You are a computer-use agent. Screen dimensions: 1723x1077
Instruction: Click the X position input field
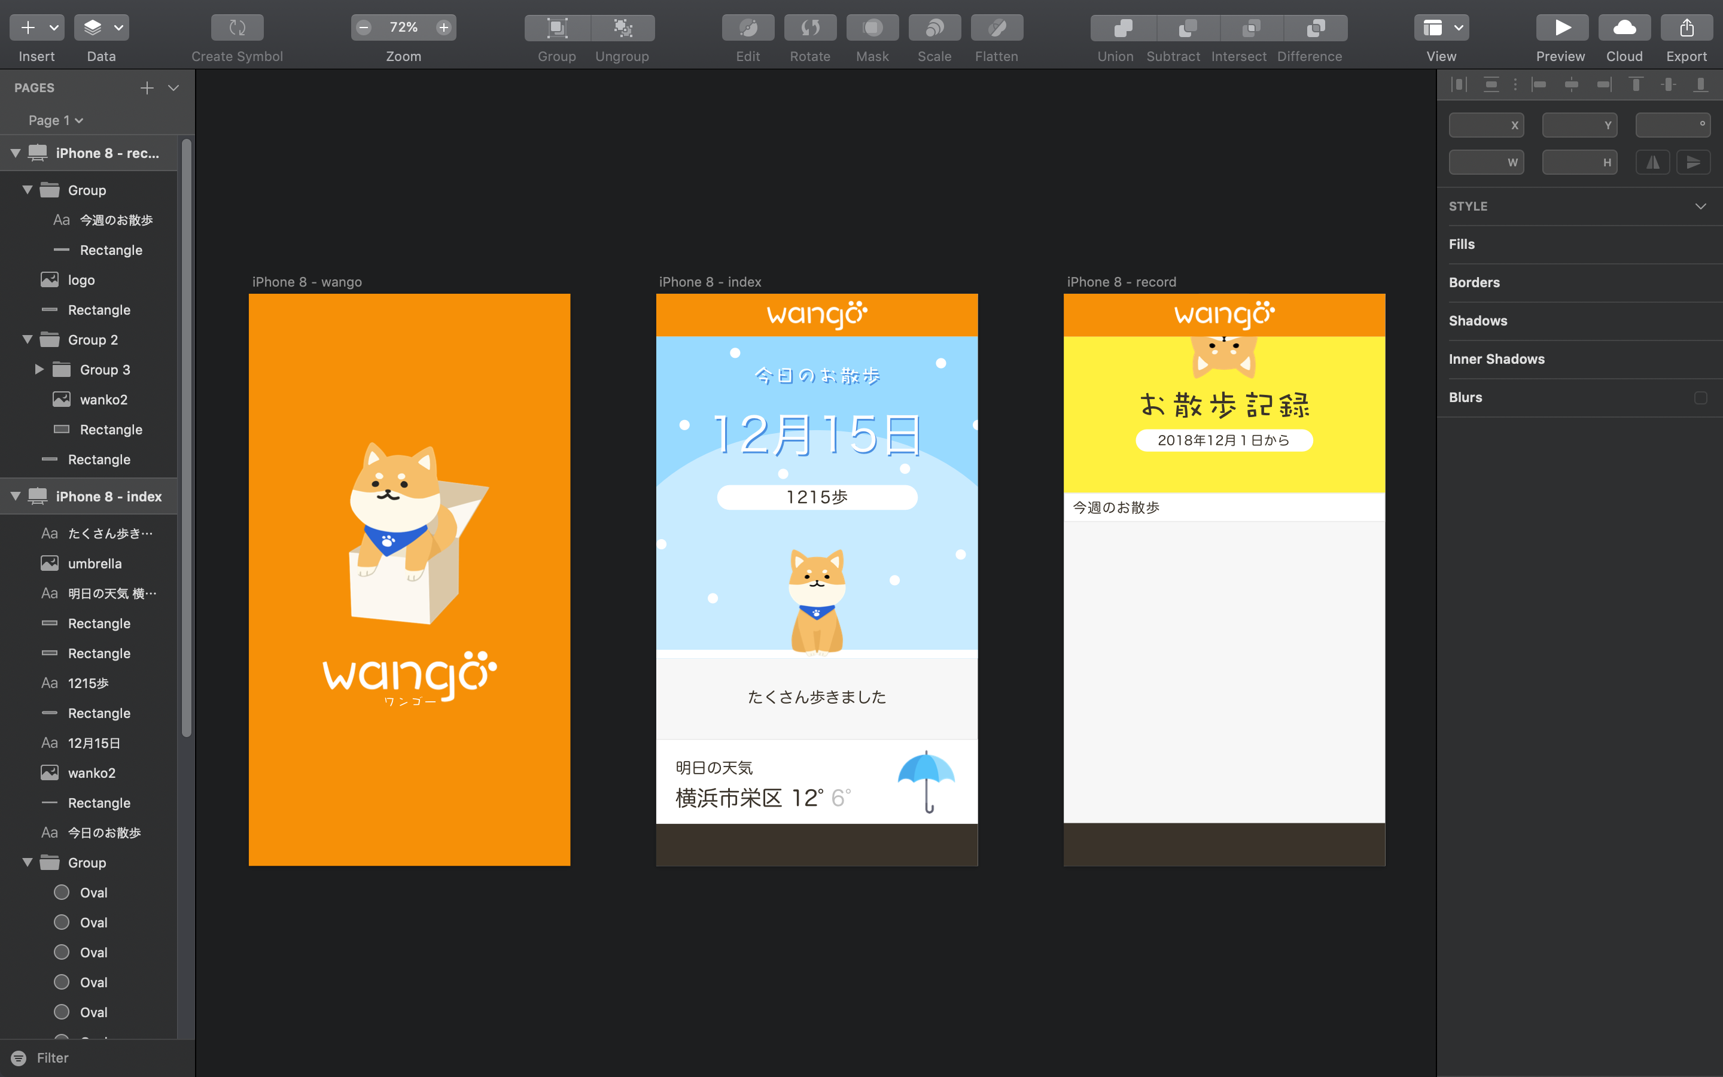click(x=1486, y=124)
